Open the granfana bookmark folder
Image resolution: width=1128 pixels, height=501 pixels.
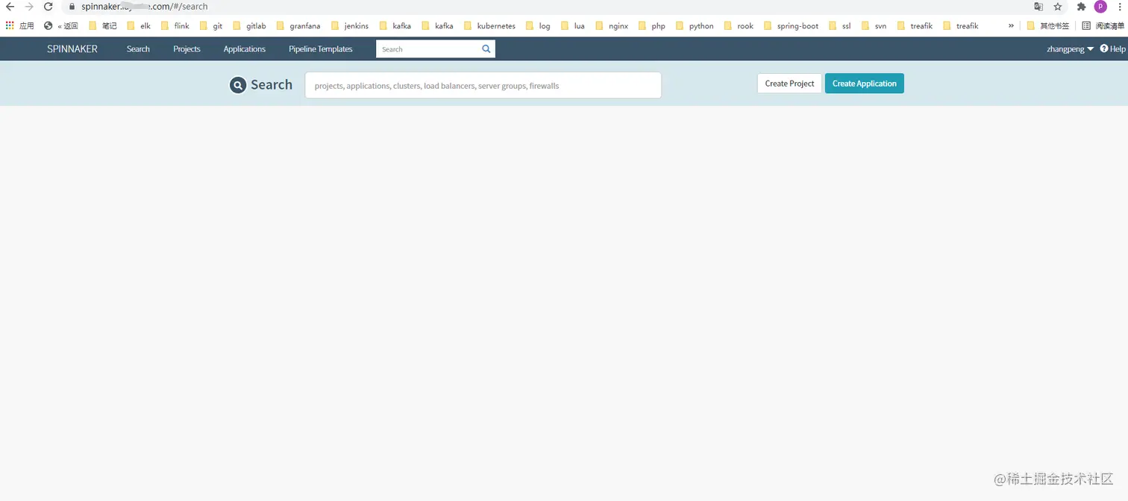(298, 25)
